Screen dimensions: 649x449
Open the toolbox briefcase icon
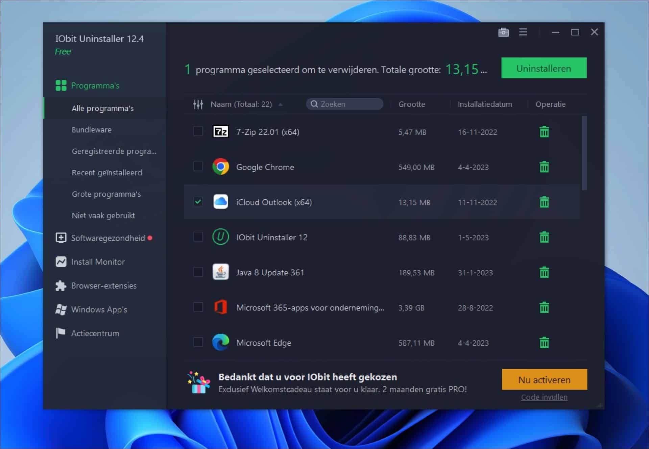click(x=503, y=32)
